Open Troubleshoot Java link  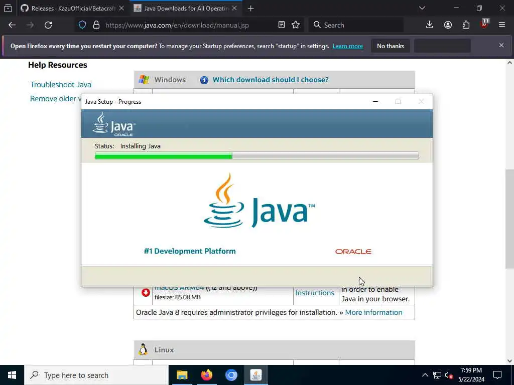pyautogui.click(x=61, y=84)
